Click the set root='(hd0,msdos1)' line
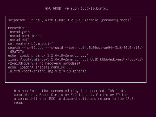 [30, 44]
